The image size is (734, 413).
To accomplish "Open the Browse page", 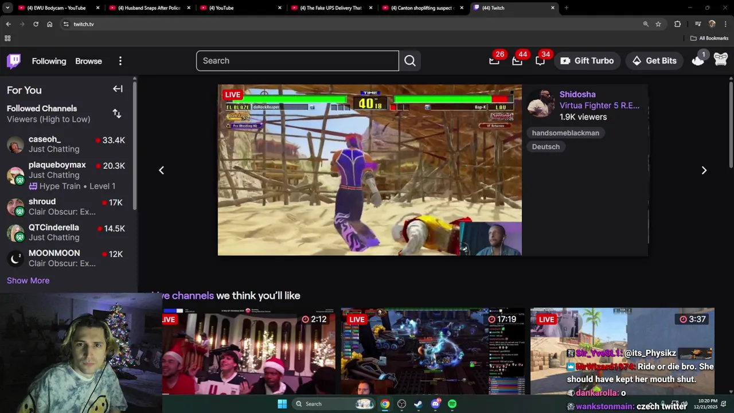I will (88, 61).
